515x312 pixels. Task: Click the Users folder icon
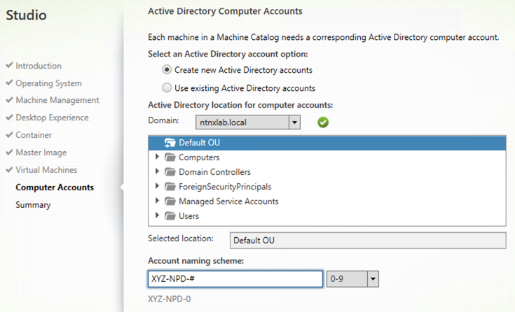pyautogui.click(x=170, y=216)
